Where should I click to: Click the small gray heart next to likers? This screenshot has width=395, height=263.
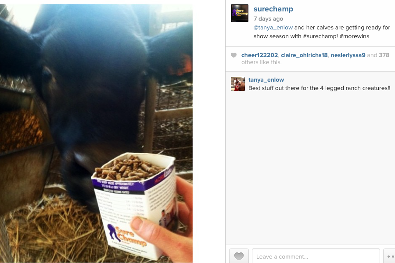point(234,55)
